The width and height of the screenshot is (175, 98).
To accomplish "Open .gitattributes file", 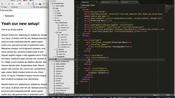I will pos(60,69).
